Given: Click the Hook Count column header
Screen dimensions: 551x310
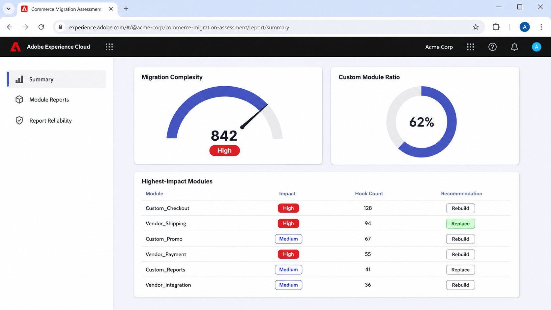Looking at the screenshot, I should click(369, 193).
